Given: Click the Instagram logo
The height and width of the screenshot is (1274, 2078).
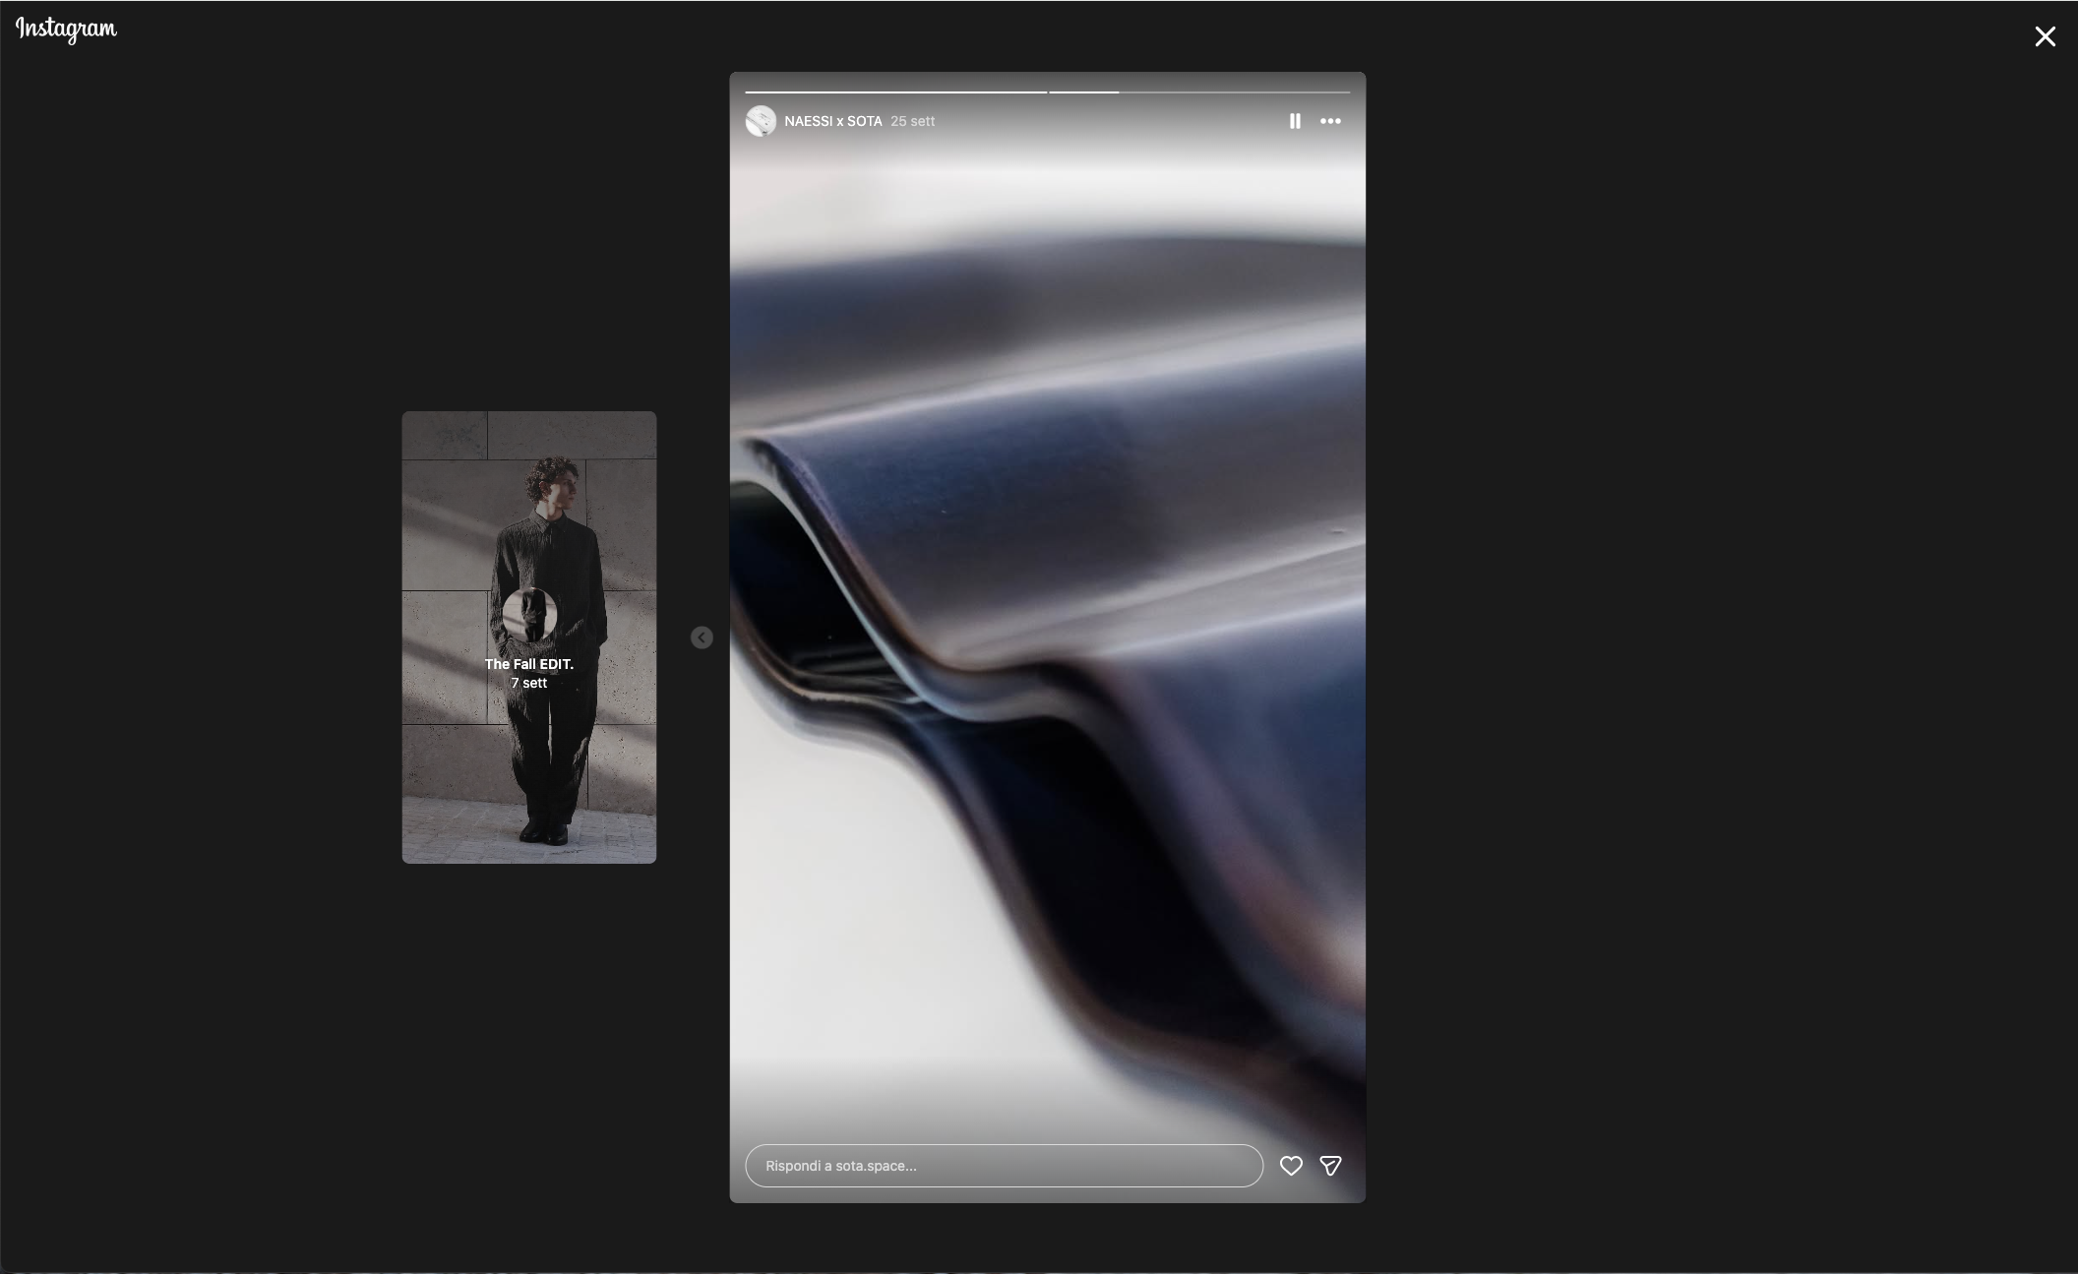Looking at the screenshot, I should click(x=66, y=30).
